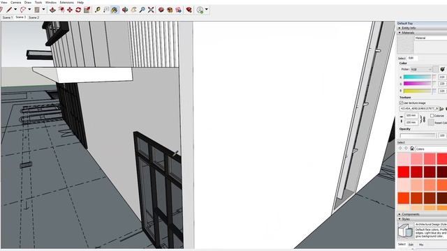Switch to the Scene 3 tab

20,17
